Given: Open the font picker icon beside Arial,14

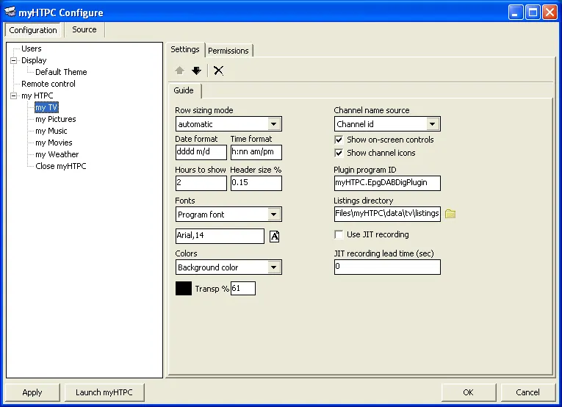Looking at the screenshot, I should [x=274, y=236].
